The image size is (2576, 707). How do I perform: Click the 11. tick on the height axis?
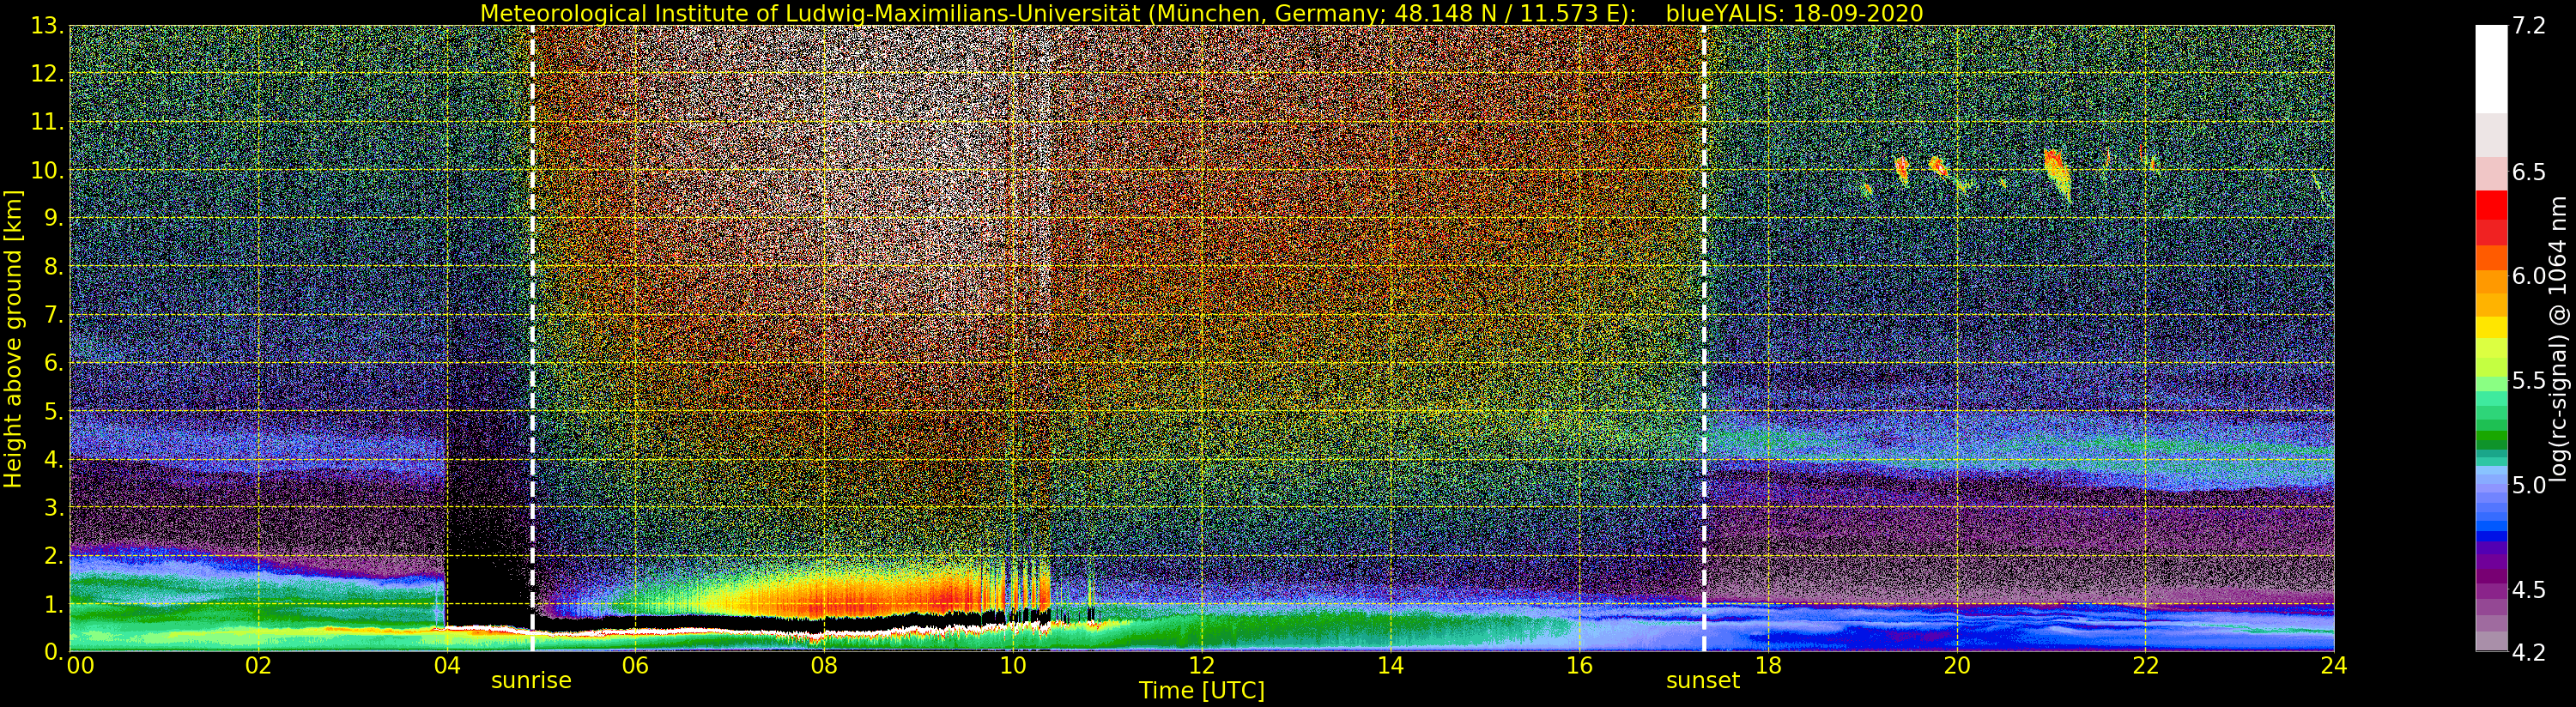(48, 122)
